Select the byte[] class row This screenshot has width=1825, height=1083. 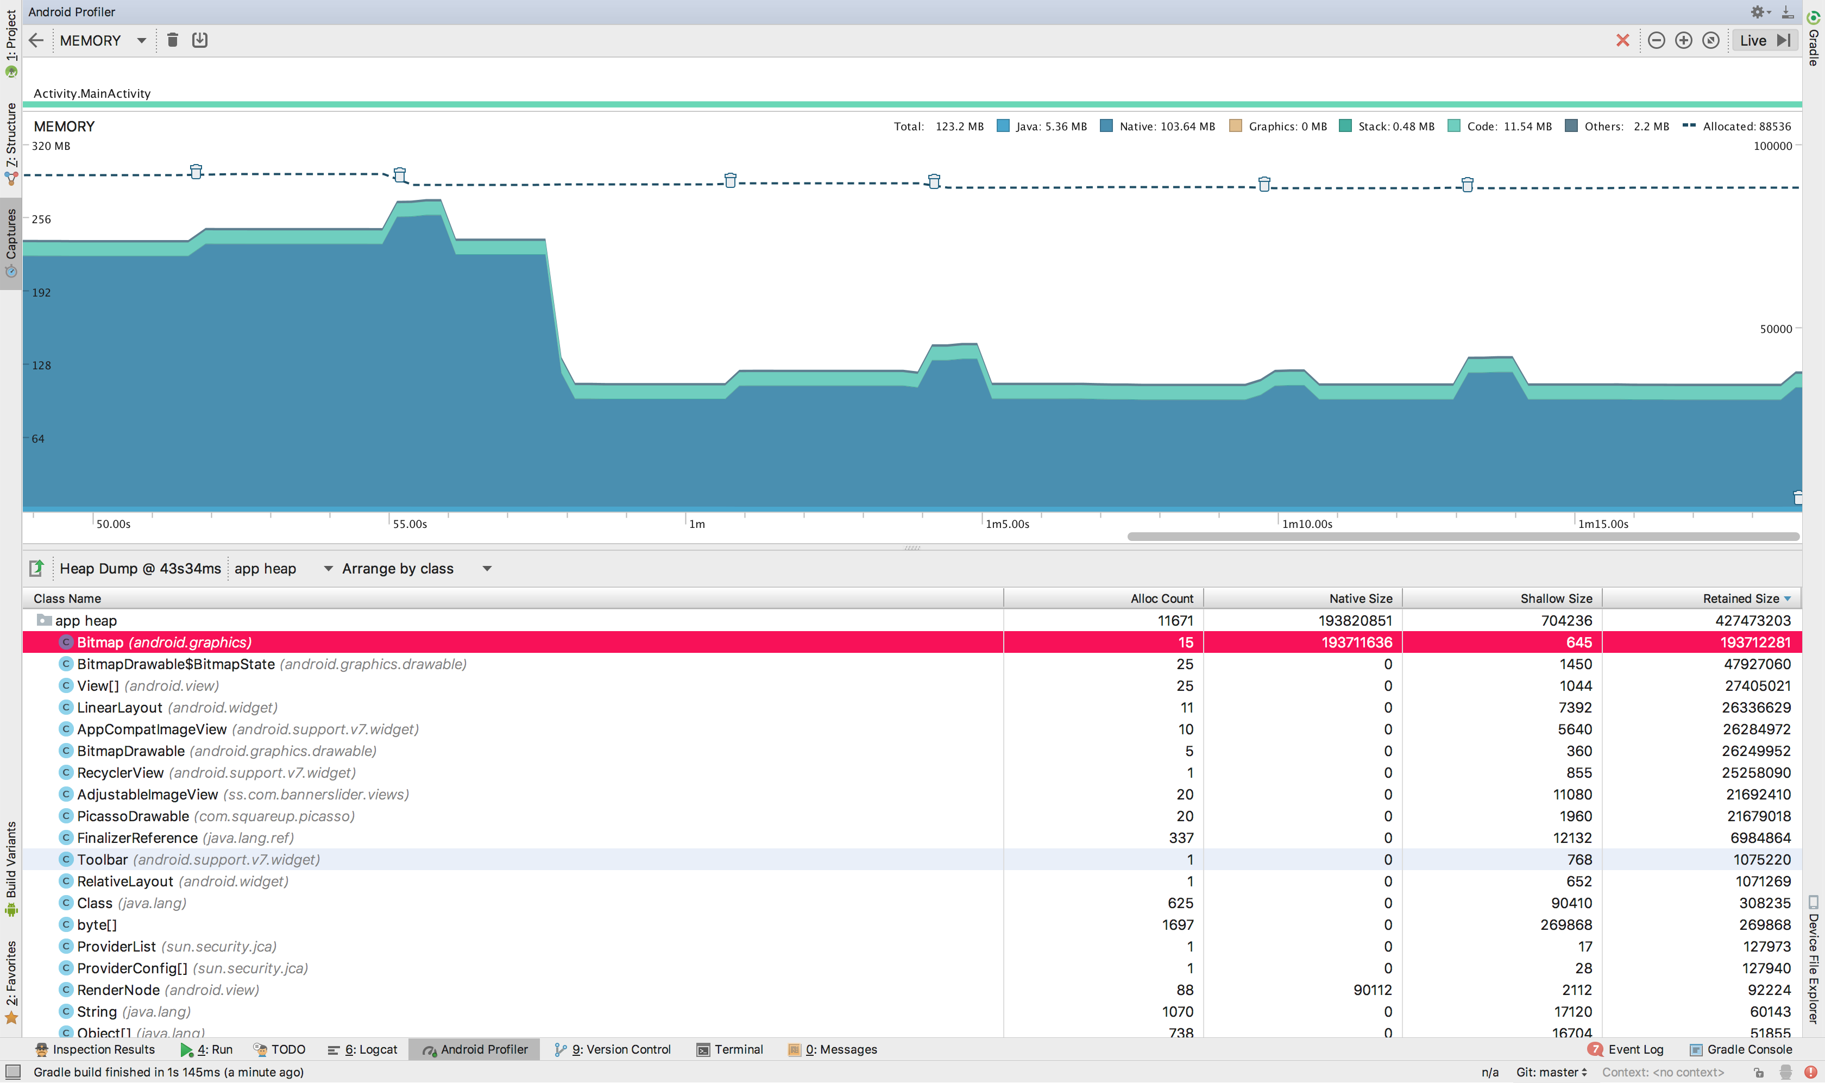(x=912, y=924)
